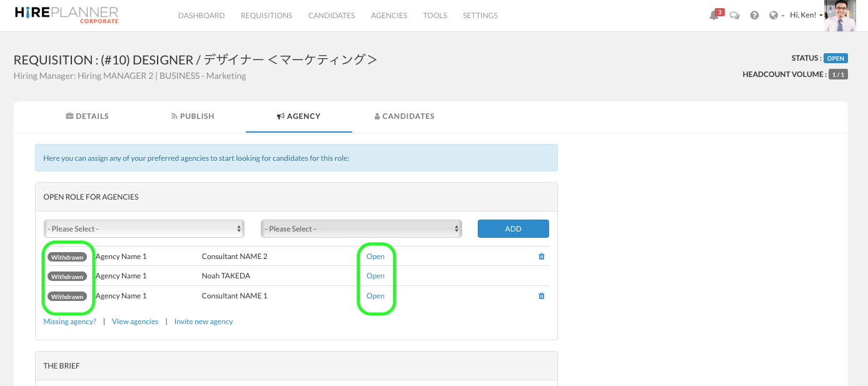Open Requisitions in the top navigation
The image size is (868, 386).
tap(266, 16)
